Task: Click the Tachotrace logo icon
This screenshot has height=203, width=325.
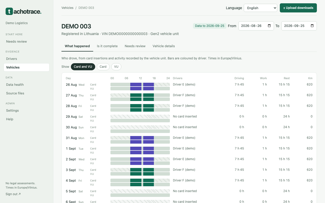Action: (x=9, y=11)
